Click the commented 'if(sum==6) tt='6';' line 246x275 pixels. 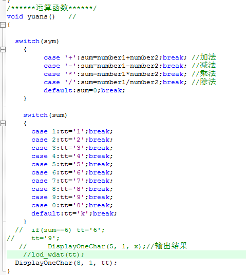point(60,230)
